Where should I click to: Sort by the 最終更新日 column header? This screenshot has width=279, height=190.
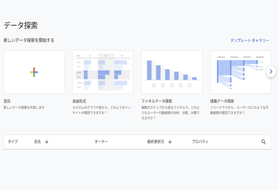(x=156, y=141)
